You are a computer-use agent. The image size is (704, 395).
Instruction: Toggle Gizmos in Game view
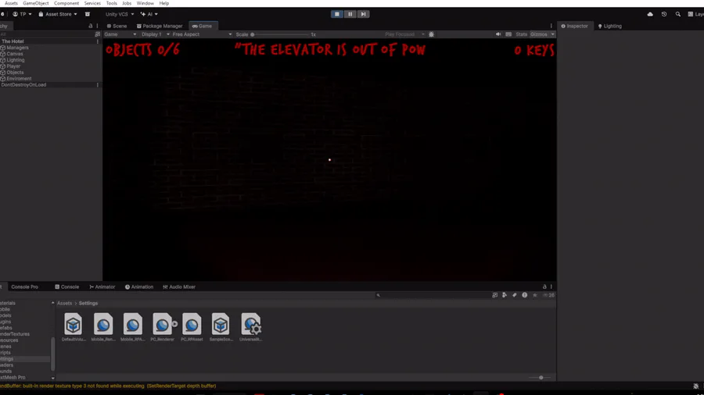539,34
